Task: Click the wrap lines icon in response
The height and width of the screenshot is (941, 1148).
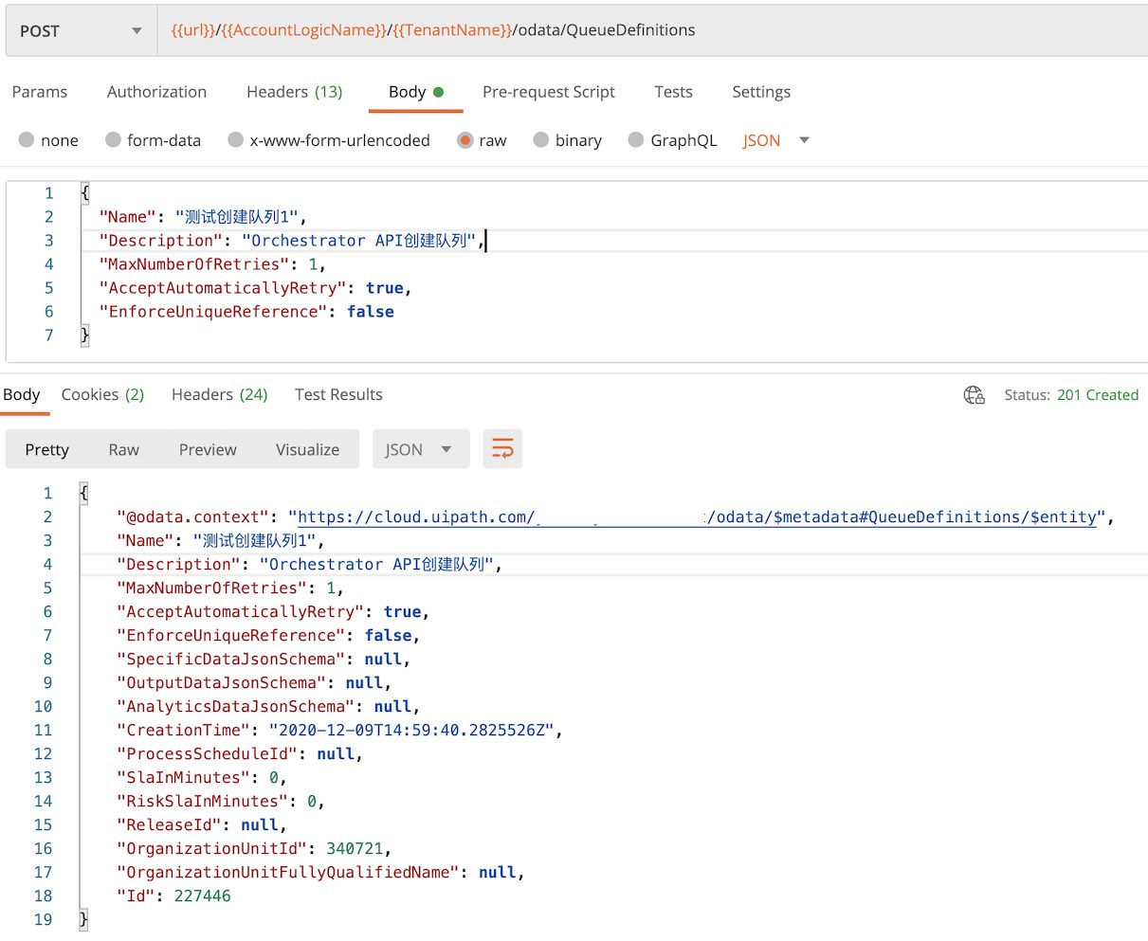Action: click(502, 449)
